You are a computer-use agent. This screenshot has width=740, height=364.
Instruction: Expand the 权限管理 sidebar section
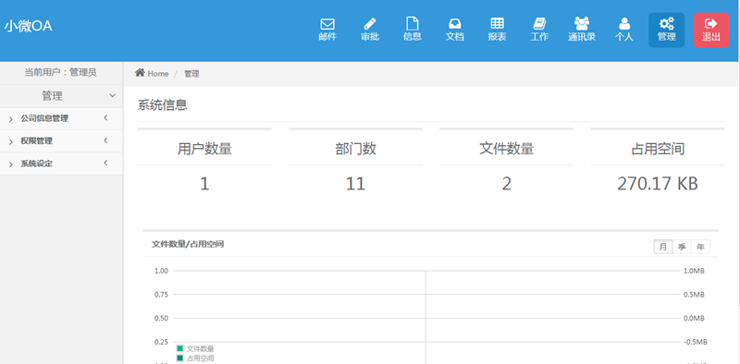point(61,141)
